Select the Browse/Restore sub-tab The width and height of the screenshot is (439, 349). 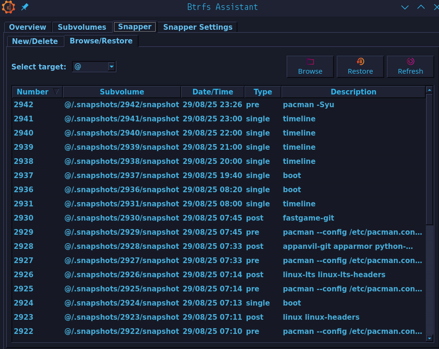pyautogui.click(x=101, y=41)
